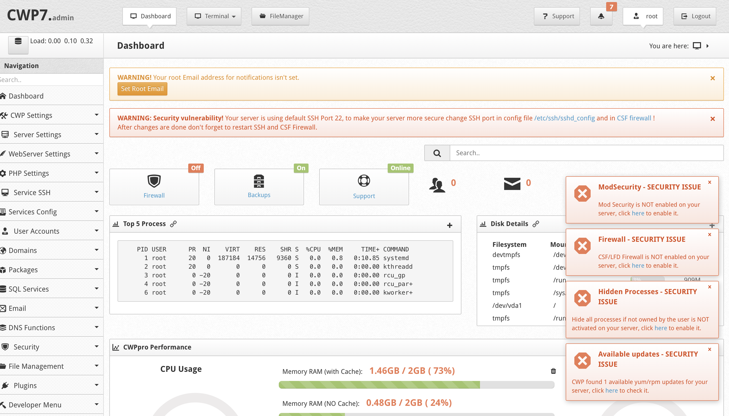
Task: Click the server load database icon
Action: (18, 45)
